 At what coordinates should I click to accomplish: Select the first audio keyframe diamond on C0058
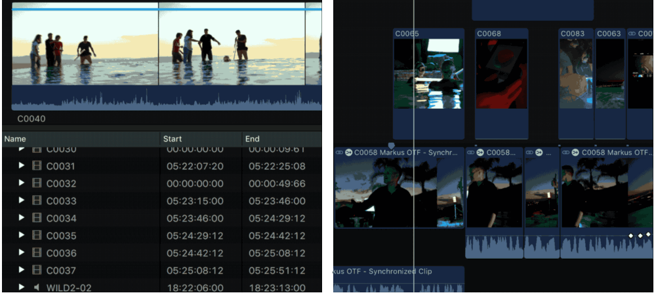[630, 235]
